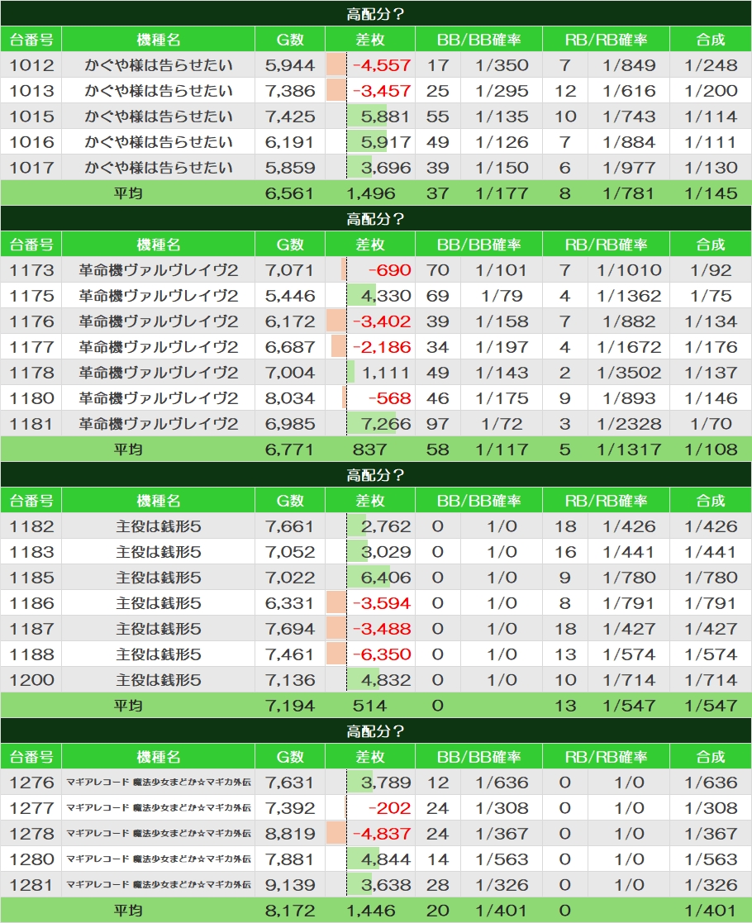Click the -4,837 difference value

[382, 834]
